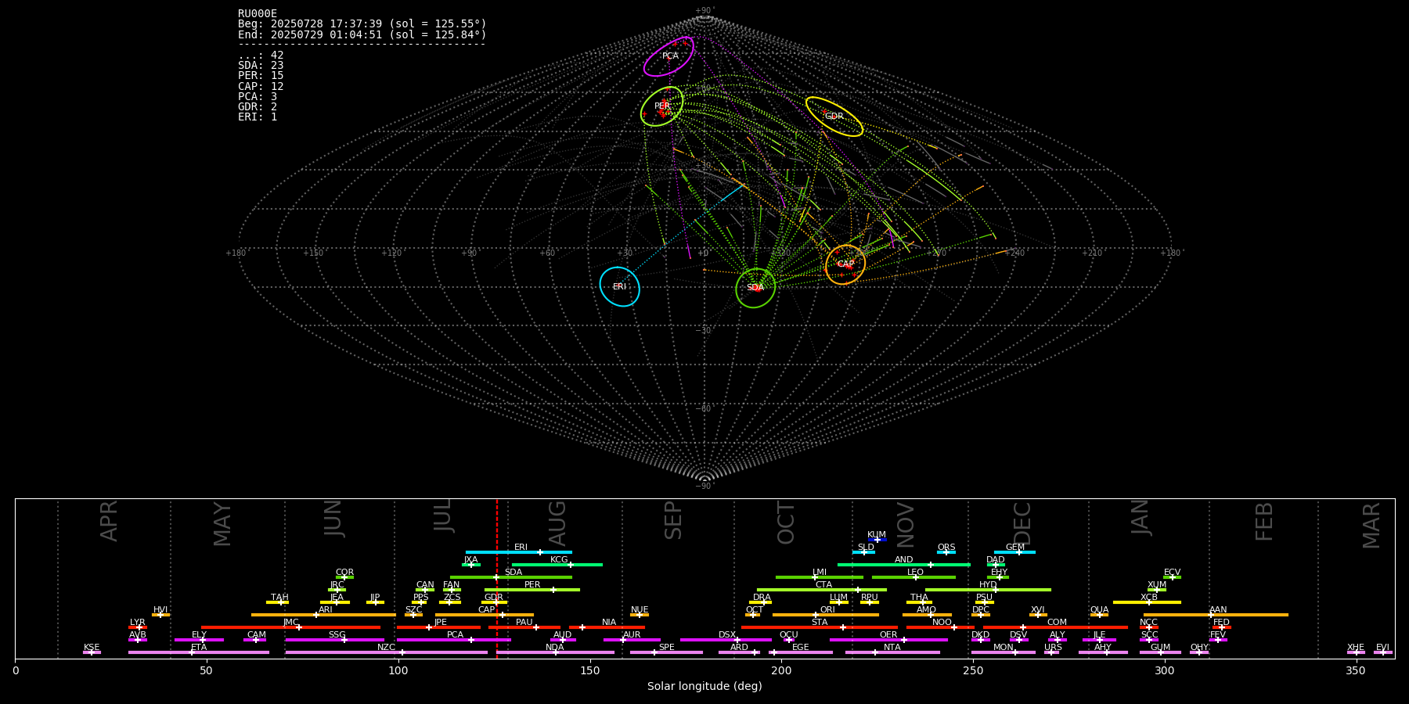Click the yellow GDR radiant ellipse on the sky map
The height and width of the screenshot is (704, 1409).
click(x=834, y=117)
